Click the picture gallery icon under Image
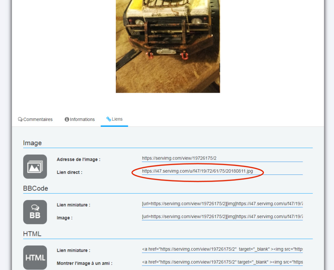The height and width of the screenshot is (270, 334). (x=35, y=167)
